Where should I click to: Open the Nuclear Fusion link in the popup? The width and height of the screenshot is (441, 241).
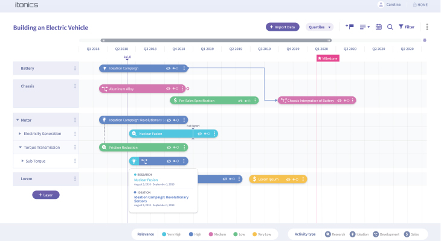[x=146, y=180]
